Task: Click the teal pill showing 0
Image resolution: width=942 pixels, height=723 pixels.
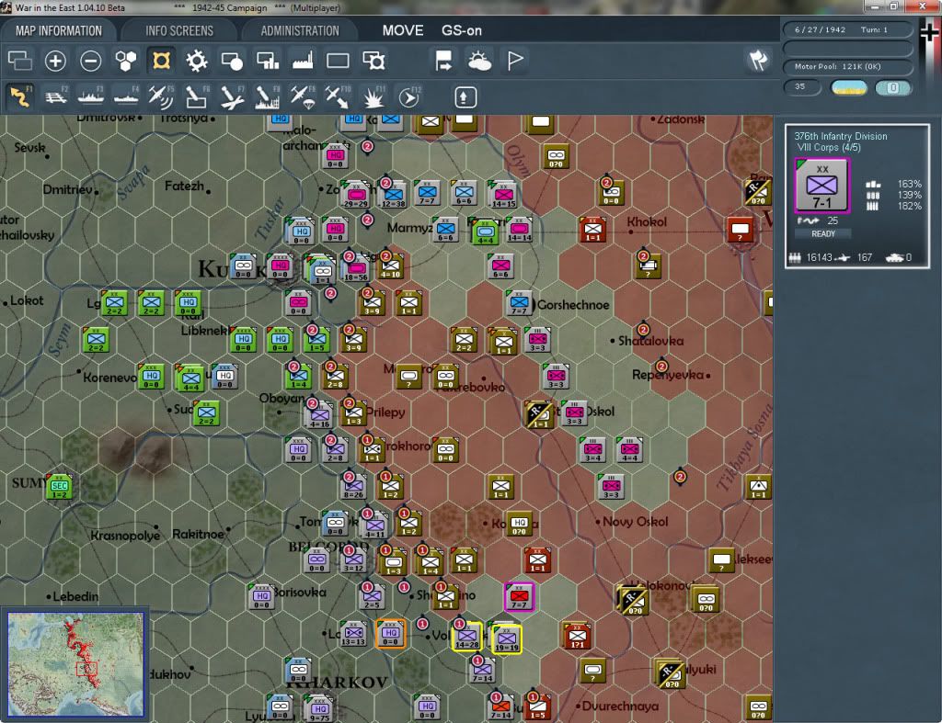Action: click(893, 87)
